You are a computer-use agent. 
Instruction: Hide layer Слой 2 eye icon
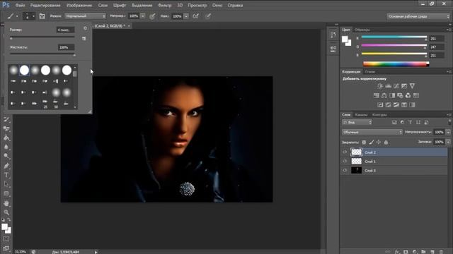pos(345,152)
